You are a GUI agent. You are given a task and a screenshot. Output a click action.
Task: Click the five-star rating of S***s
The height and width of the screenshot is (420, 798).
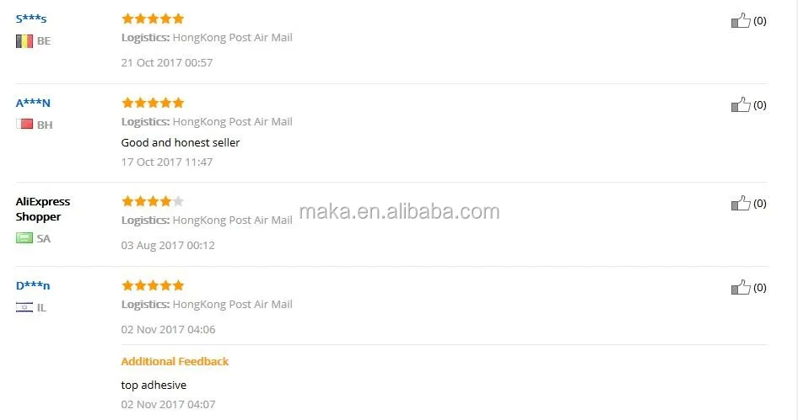coord(153,19)
